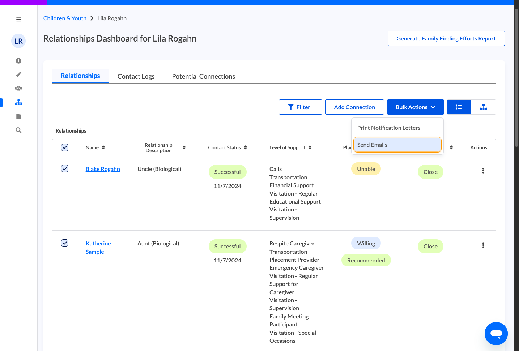Open the hamburger navigation menu
The width and height of the screenshot is (519, 351).
click(18, 20)
